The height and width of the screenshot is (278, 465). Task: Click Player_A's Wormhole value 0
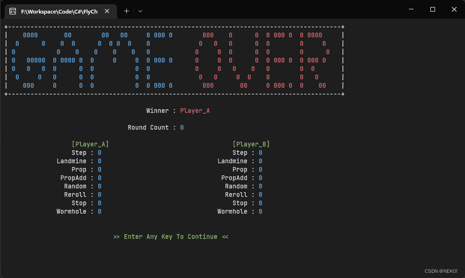(100, 211)
